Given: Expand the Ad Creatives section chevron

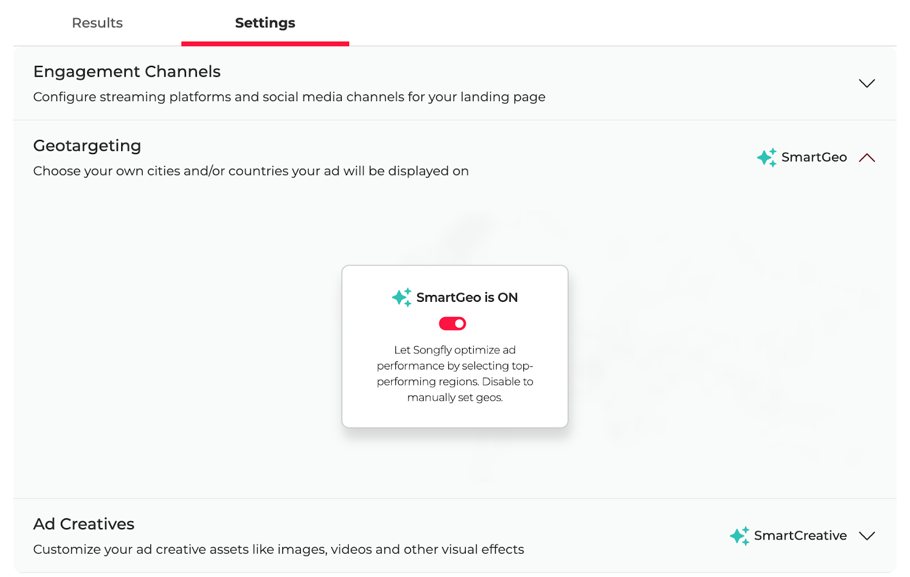Looking at the screenshot, I should (867, 536).
